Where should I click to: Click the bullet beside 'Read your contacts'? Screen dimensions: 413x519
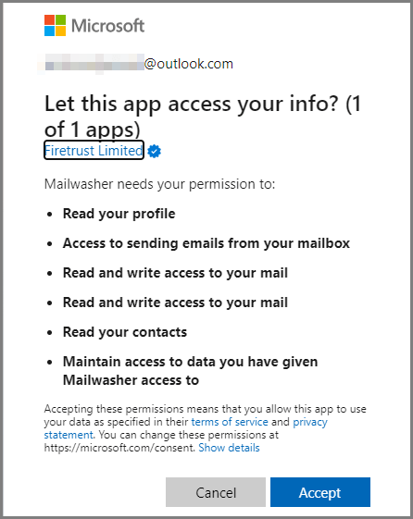50,332
